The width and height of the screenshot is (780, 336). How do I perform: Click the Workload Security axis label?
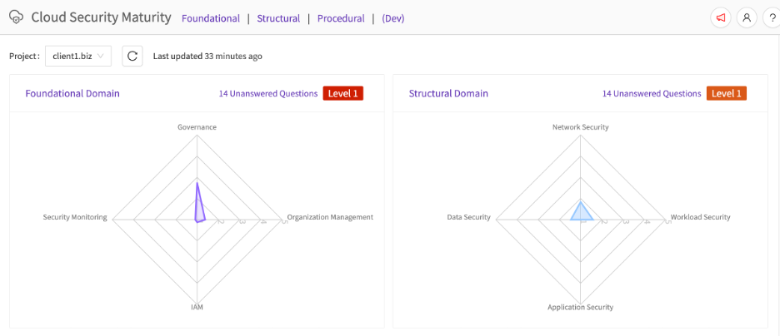pos(700,217)
